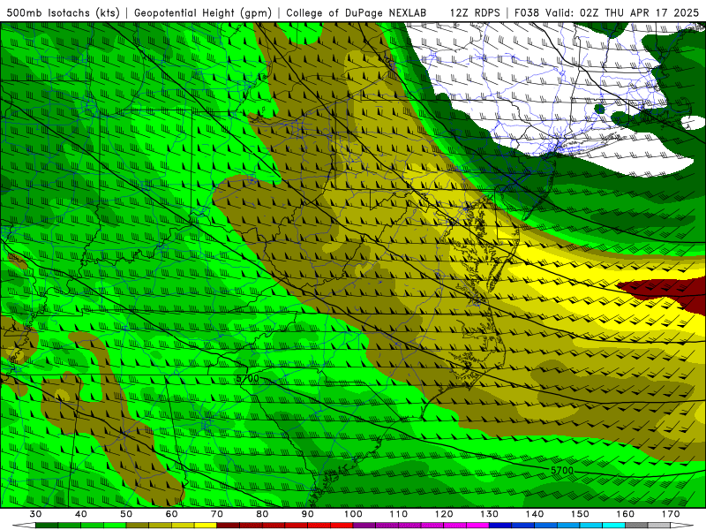Click the 5700 contour label off the southeast coast

(562, 471)
